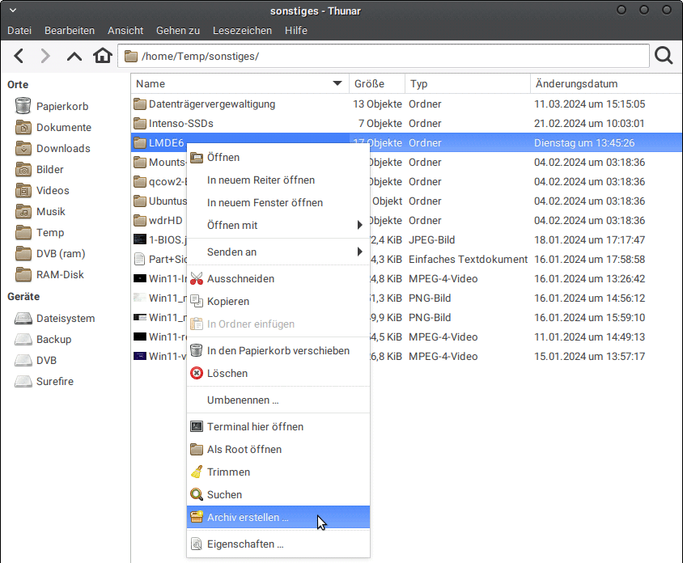The image size is (683, 563).
Task: Sort by the Typ column header
Action: (468, 83)
